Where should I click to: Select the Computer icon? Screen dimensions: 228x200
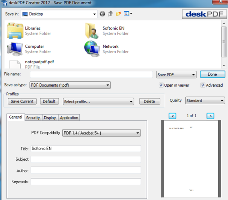click(x=15, y=49)
